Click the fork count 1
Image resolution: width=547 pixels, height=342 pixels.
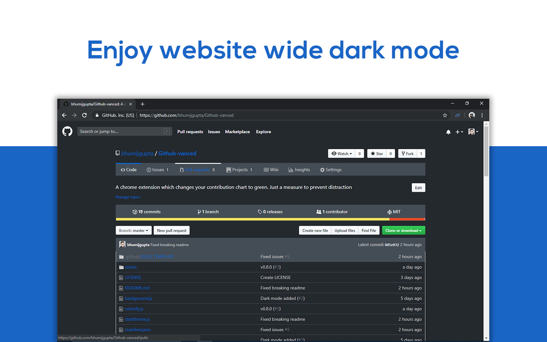pos(421,153)
